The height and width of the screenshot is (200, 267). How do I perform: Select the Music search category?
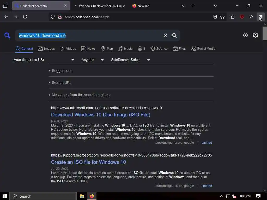click(125, 49)
